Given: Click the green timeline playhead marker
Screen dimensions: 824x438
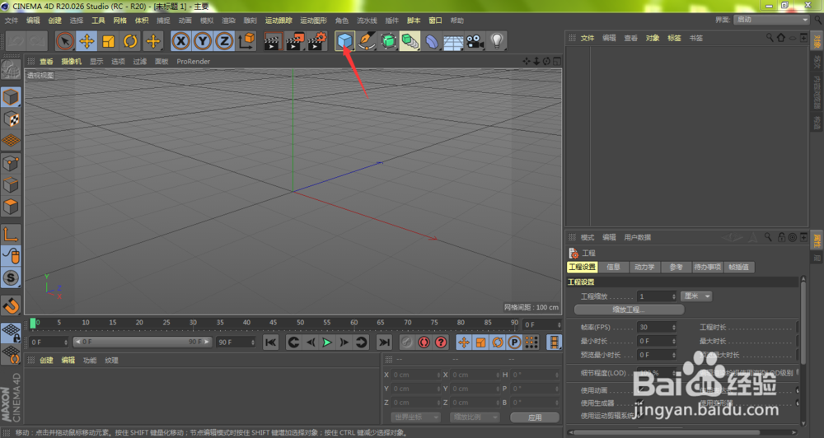Looking at the screenshot, I should pos(33,323).
